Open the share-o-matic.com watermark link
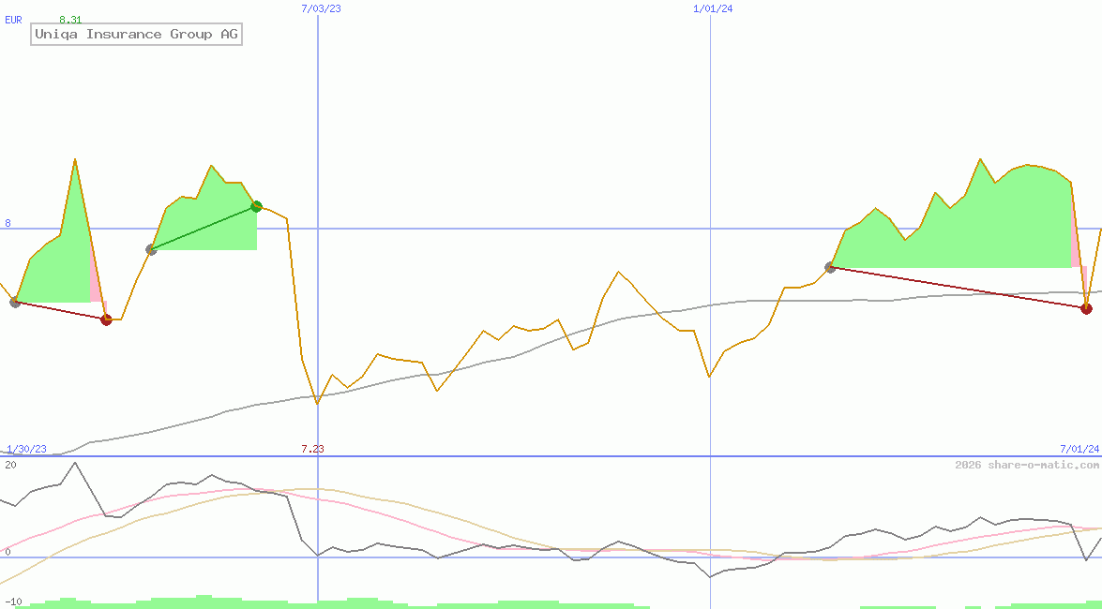The height and width of the screenshot is (609, 1102). (1027, 466)
